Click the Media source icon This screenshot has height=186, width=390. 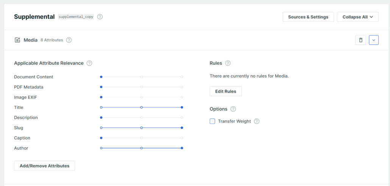(x=17, y=40)
